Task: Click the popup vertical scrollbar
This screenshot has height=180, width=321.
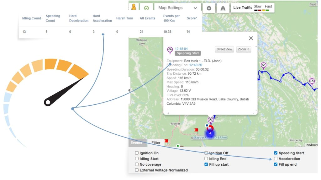Action: tap(256, 78)
